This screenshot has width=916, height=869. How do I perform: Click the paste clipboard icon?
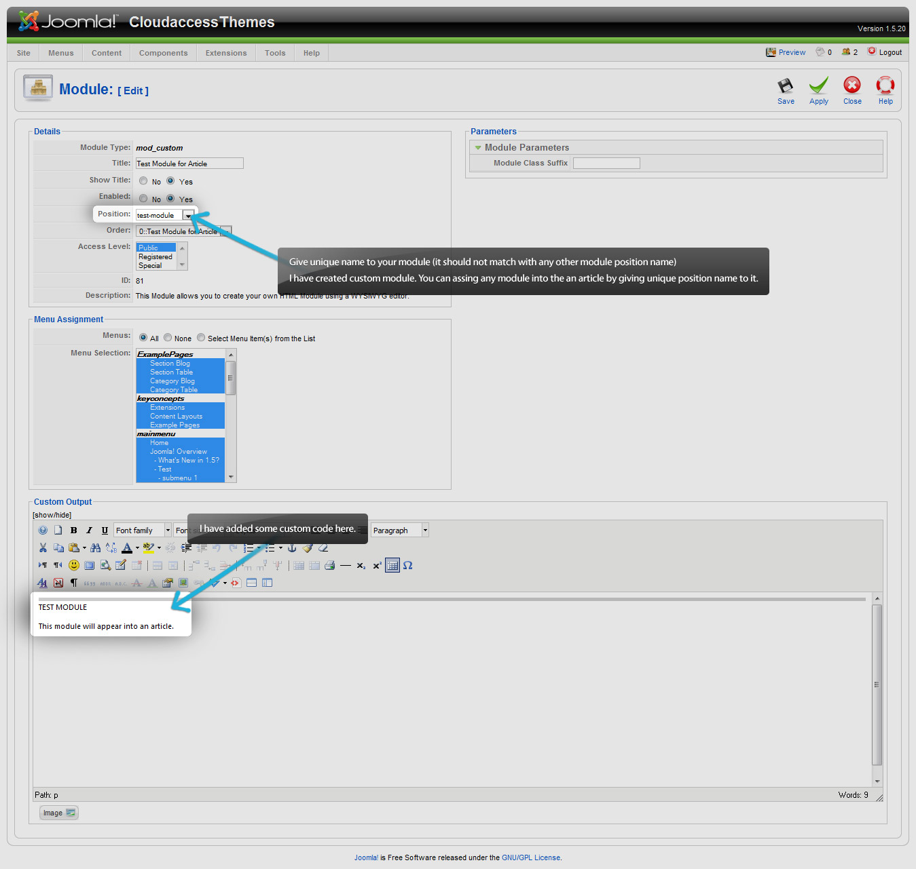[x=74, y=548]
